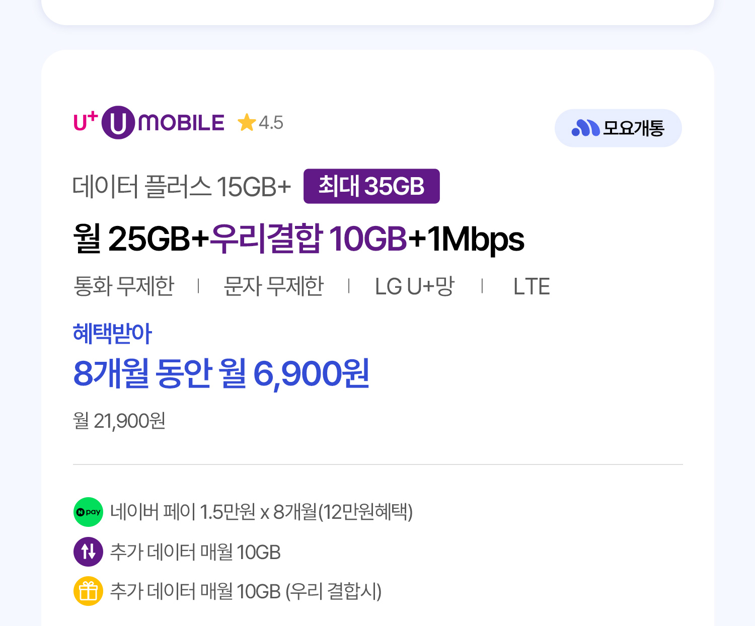The height and width of the screenshot is (626, 755).
Task: Click the LTE network type label
Action: click(532, 286)
